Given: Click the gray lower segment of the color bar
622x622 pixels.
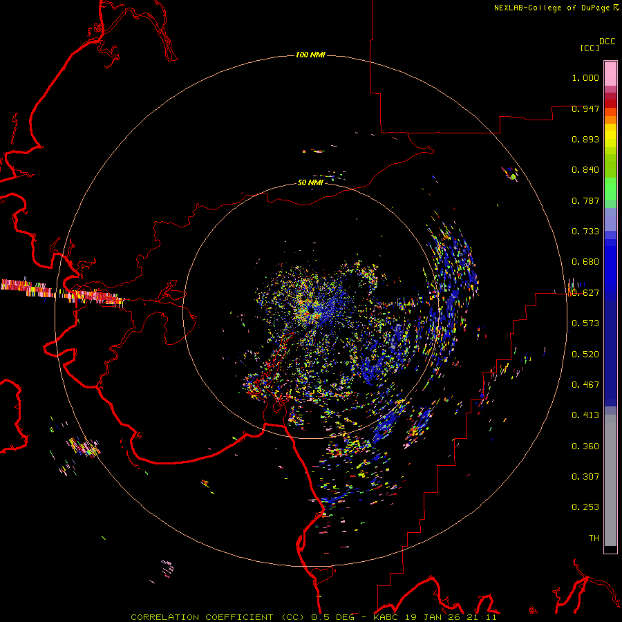Looking at the screenshot, I should 610,480.
